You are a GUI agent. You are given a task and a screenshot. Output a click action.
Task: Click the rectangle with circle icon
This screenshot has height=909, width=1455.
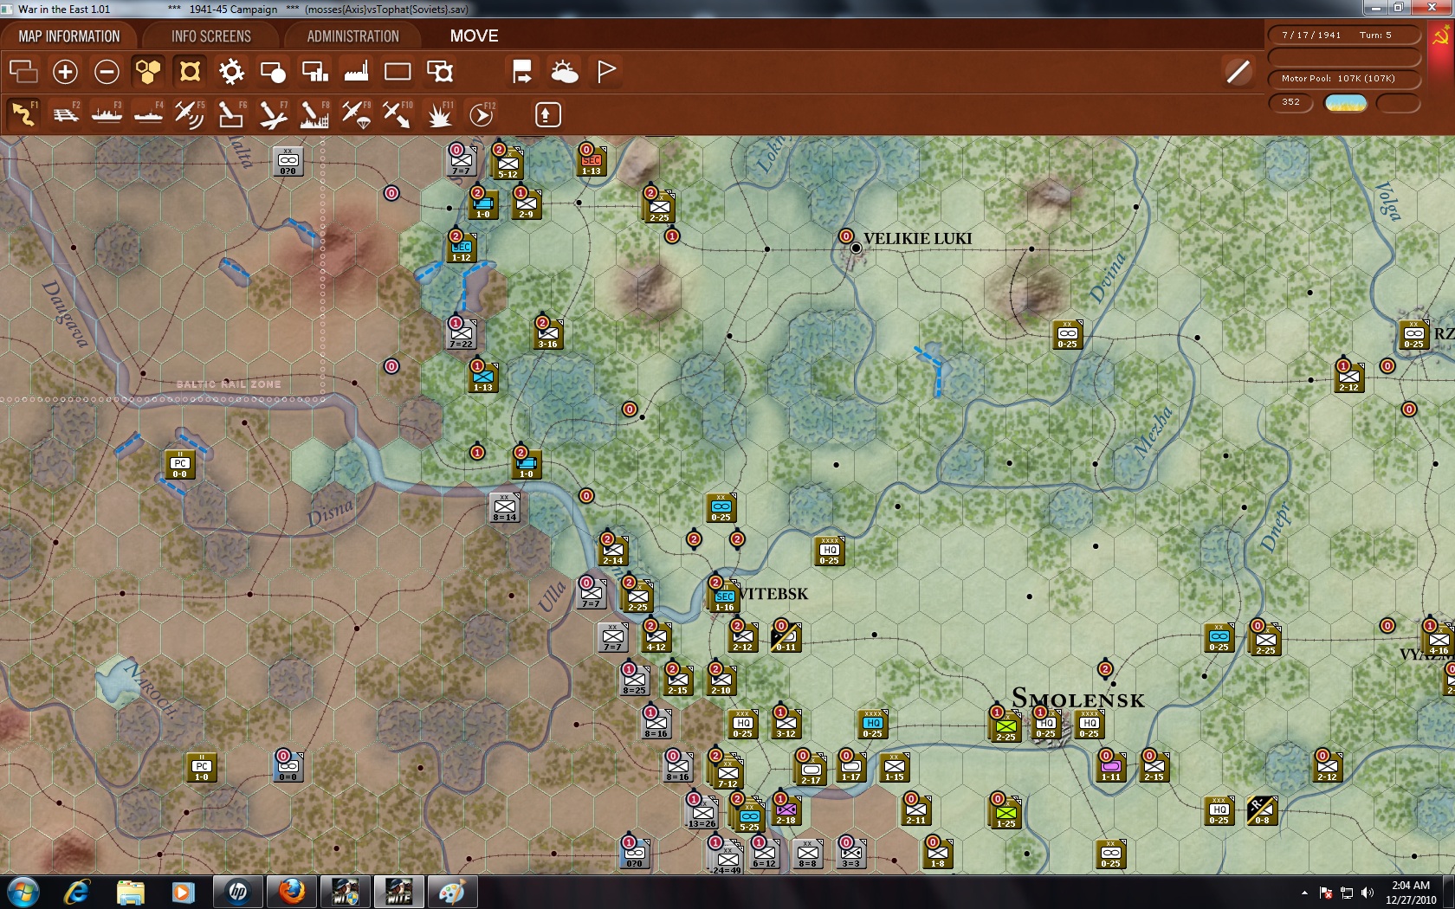273,72
